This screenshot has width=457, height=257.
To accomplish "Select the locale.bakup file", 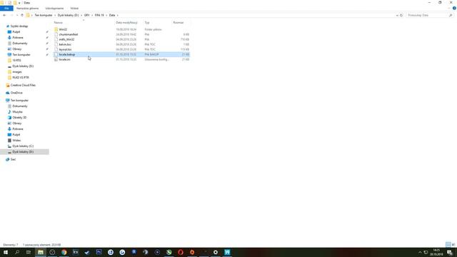I will (x=121, y=54).
